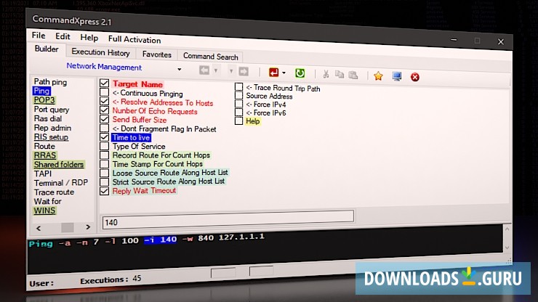The width and height of the screenshot is (538, 302).
Task: Enable Loose Source Route Along Host List
Action: click(x=104, y=173)
